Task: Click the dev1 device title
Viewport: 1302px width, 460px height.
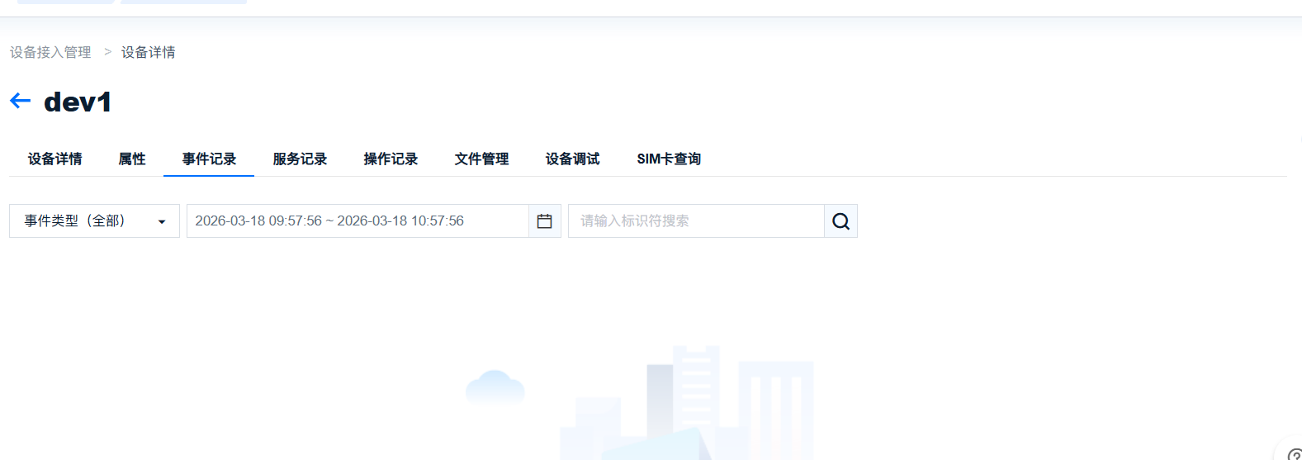Action: tap(78, 102)
